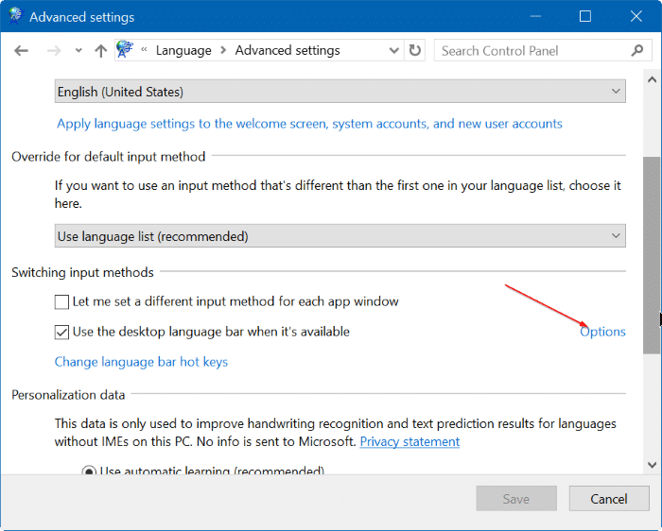The image size is (662, 531).
Task: Open Apply language settings to welcome screen link
Action: [x=309, y=124]
